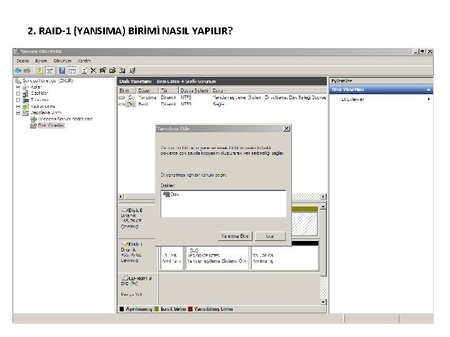Expand the Tanılama tree node

click(x=18, y=100)
